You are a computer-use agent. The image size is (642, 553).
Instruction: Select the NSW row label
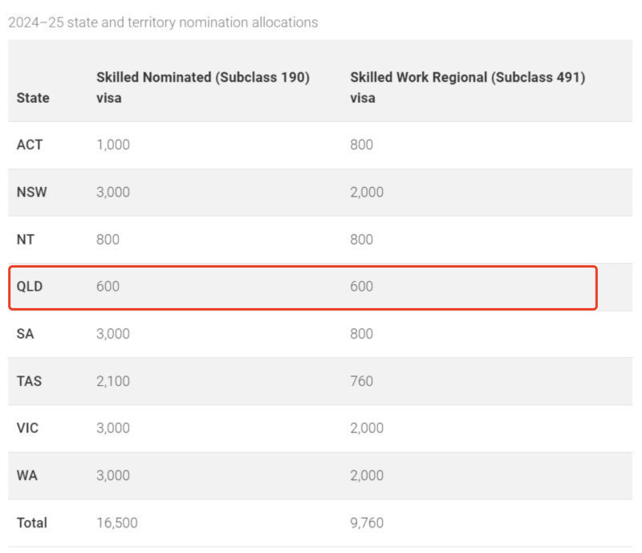pyautogui.click(x=31, y=193)
